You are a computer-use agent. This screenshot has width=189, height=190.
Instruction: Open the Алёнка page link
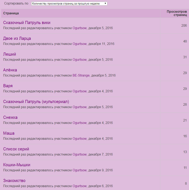point(10,70)
